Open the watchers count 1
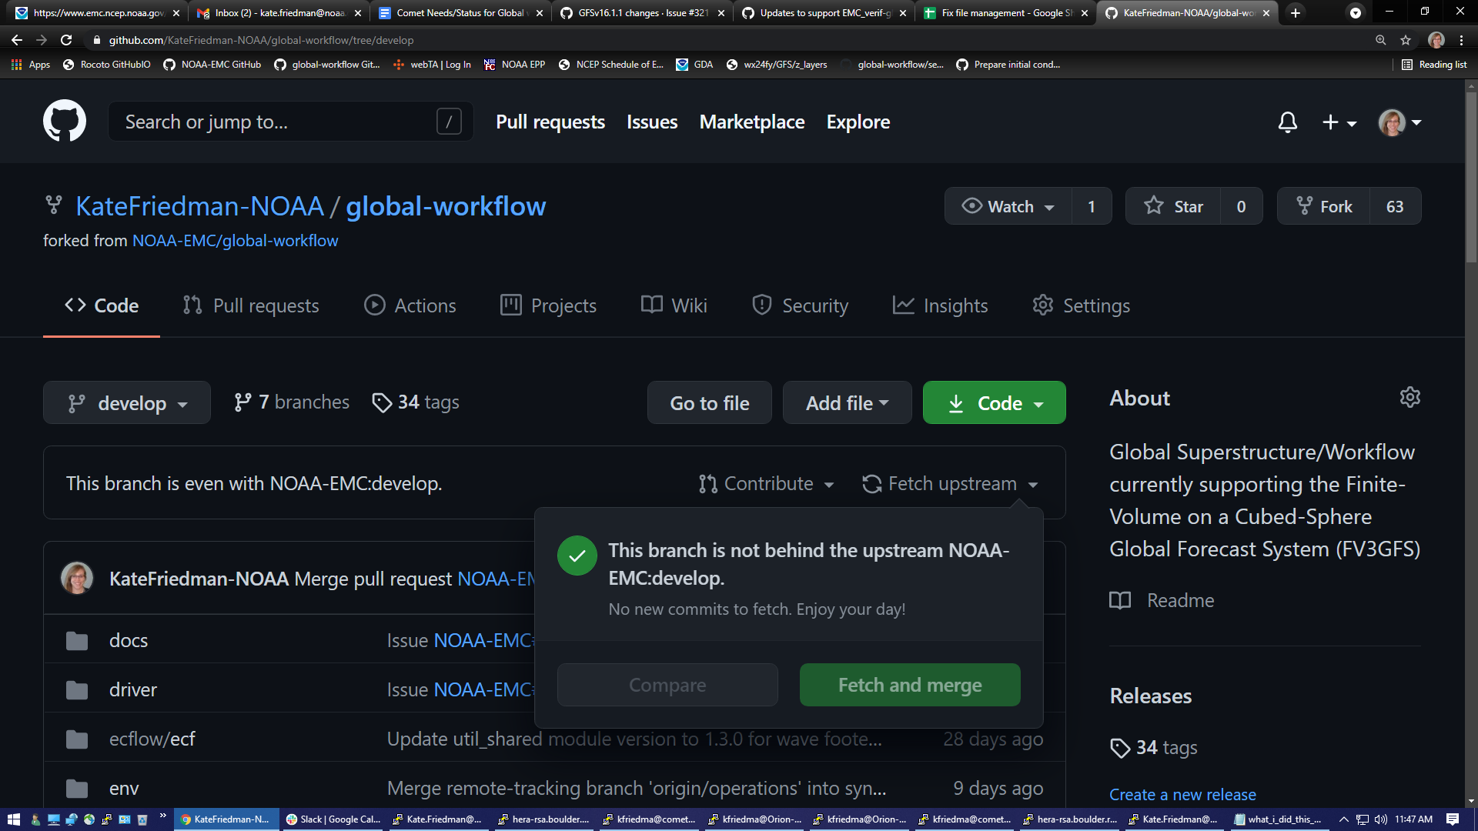This screenshot has width=1478, height=831. (x=1092, y=206)
